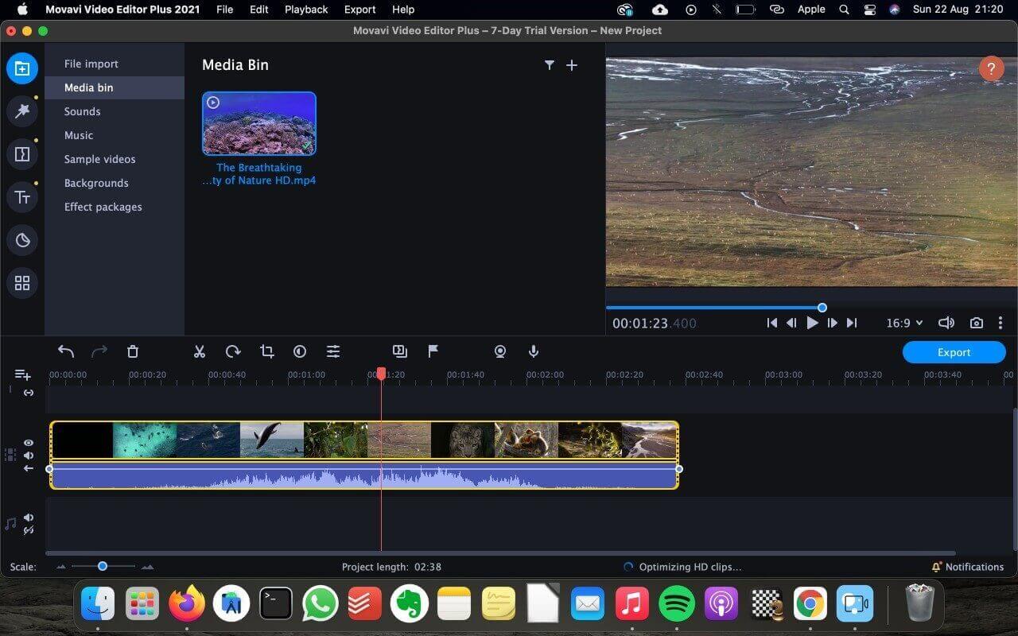Viewport: 1018px width, 636px height.
Task: Redo the last undone action
Action: 99,351
